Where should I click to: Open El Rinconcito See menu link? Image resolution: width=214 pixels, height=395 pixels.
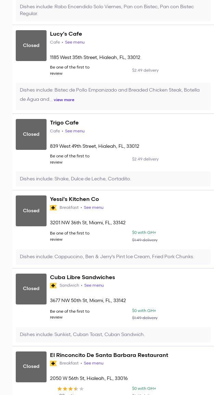(93, 363)
